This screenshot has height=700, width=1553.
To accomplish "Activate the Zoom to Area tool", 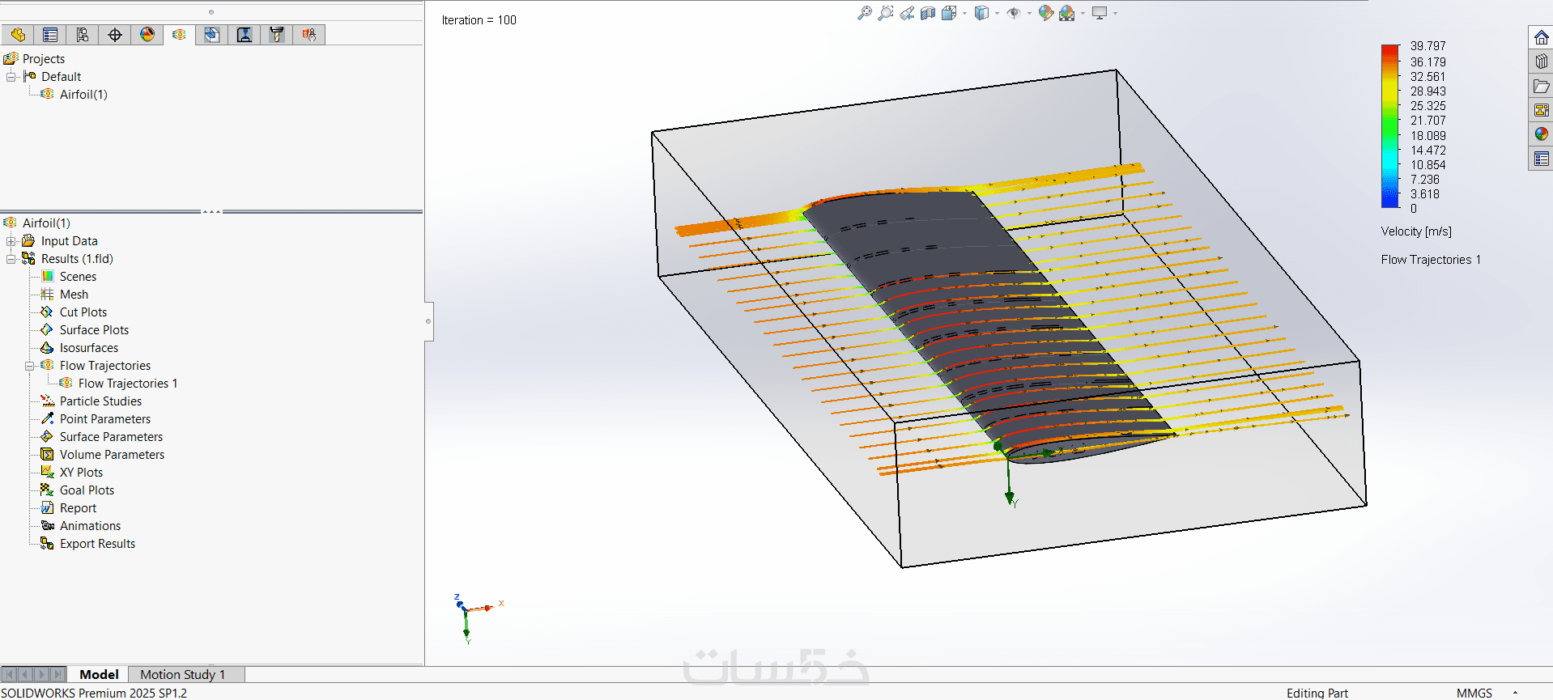I will 886,13.
